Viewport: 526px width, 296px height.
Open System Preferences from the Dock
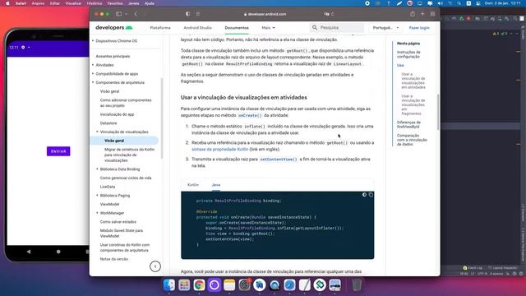tap(245, 285)
